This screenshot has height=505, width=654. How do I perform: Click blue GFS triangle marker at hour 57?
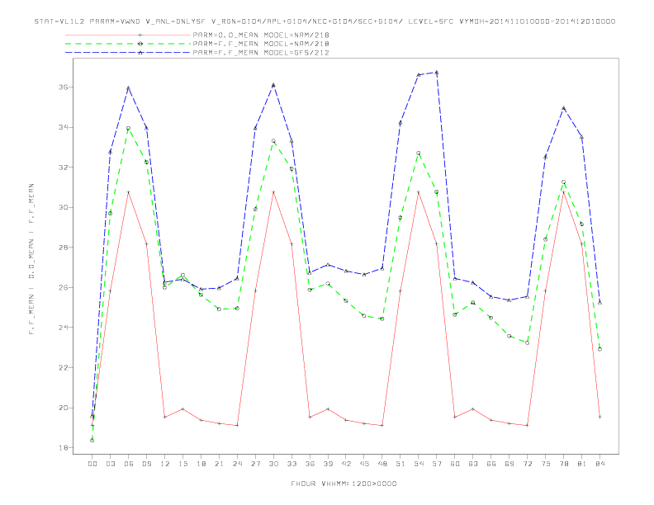click(437, 73)
